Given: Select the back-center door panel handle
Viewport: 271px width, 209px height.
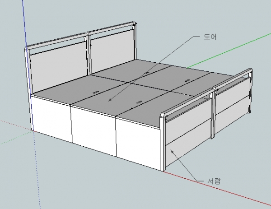Looking at the screenshot, I should [146, 73].
